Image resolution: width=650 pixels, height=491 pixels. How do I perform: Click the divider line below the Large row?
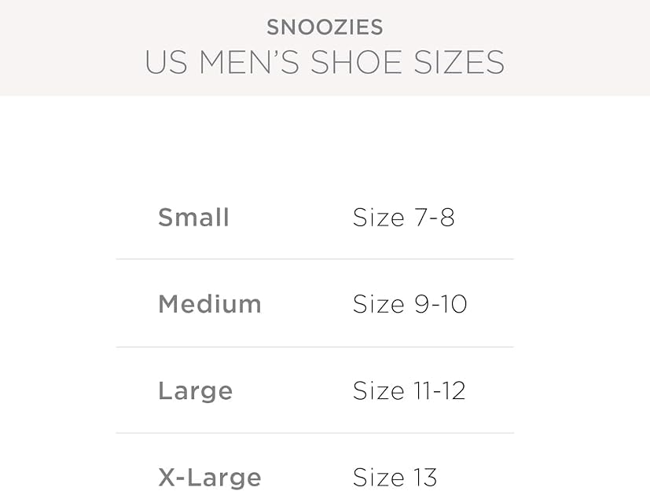314,433
